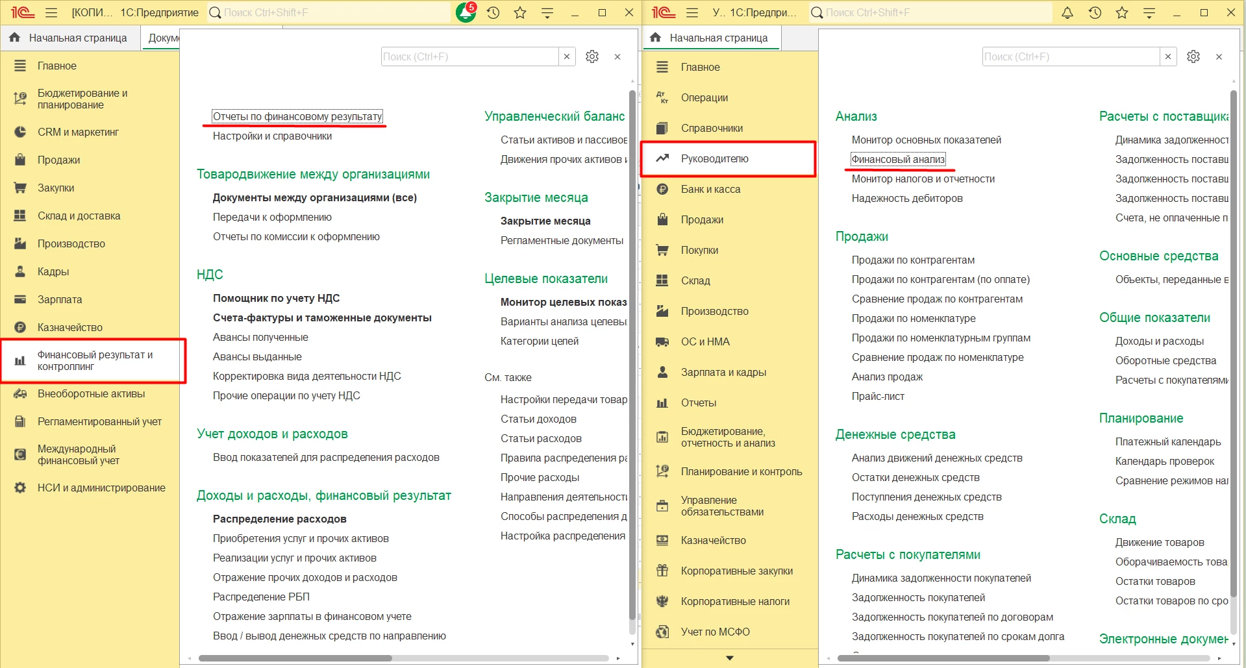Open menu settings gear in right window panel
Viewport: 1246px width, 668px height.
click(1193, 56)
